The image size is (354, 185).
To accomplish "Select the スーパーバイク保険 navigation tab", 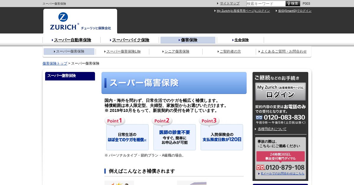I will (x=131, y=40).
